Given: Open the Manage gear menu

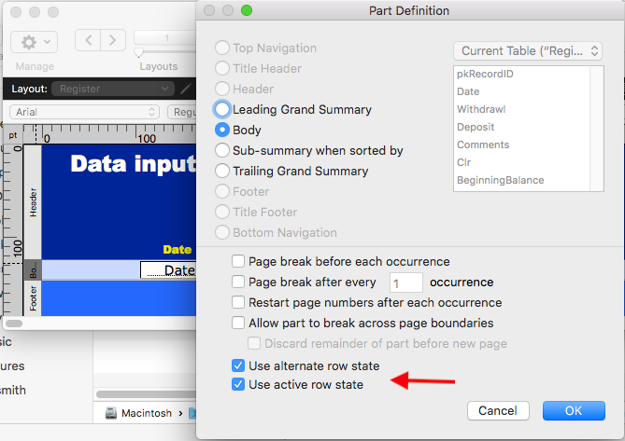Looking at the screenshot, I should pos(34,42).
